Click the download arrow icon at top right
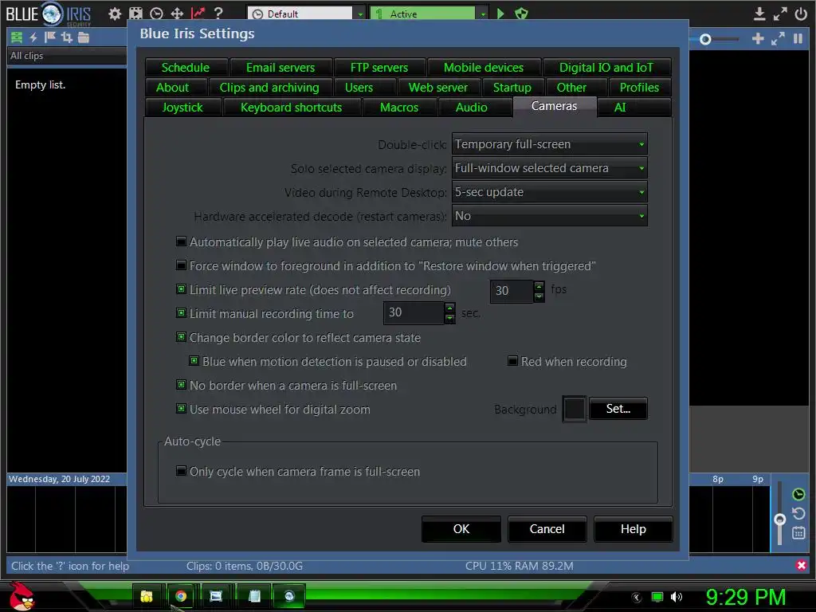816x612 pixels. coord(759,14)
